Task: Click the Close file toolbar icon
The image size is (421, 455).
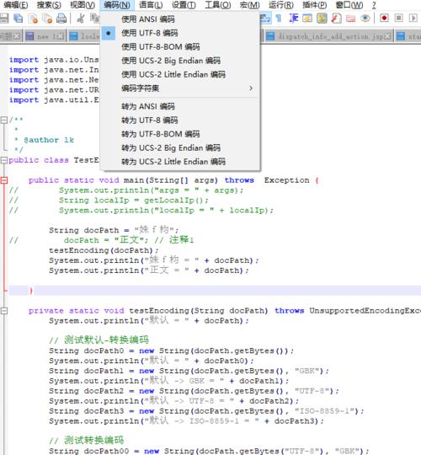Action: [x=33, y=19]
